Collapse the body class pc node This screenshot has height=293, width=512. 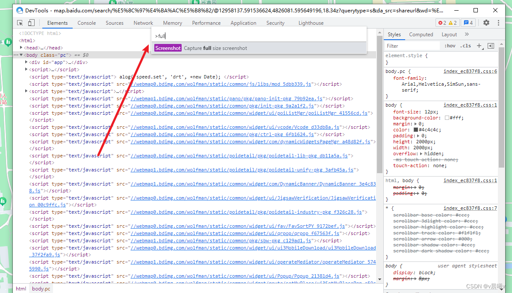point(21,55)
